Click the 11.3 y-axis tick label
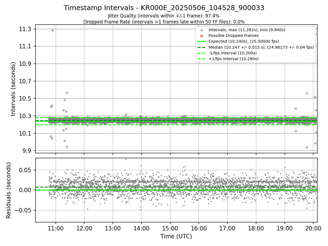Image resolution: width=328 pixels, height=246 pixels. tap(25, 29)
